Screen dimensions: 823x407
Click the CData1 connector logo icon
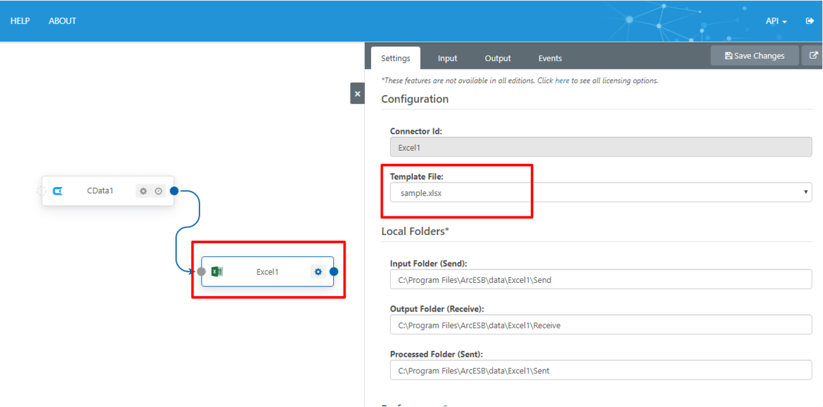(58, 190)
